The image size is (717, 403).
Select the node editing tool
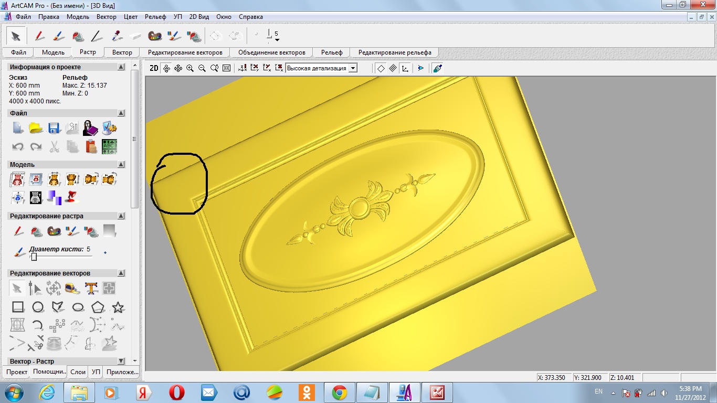click(35, 288)
